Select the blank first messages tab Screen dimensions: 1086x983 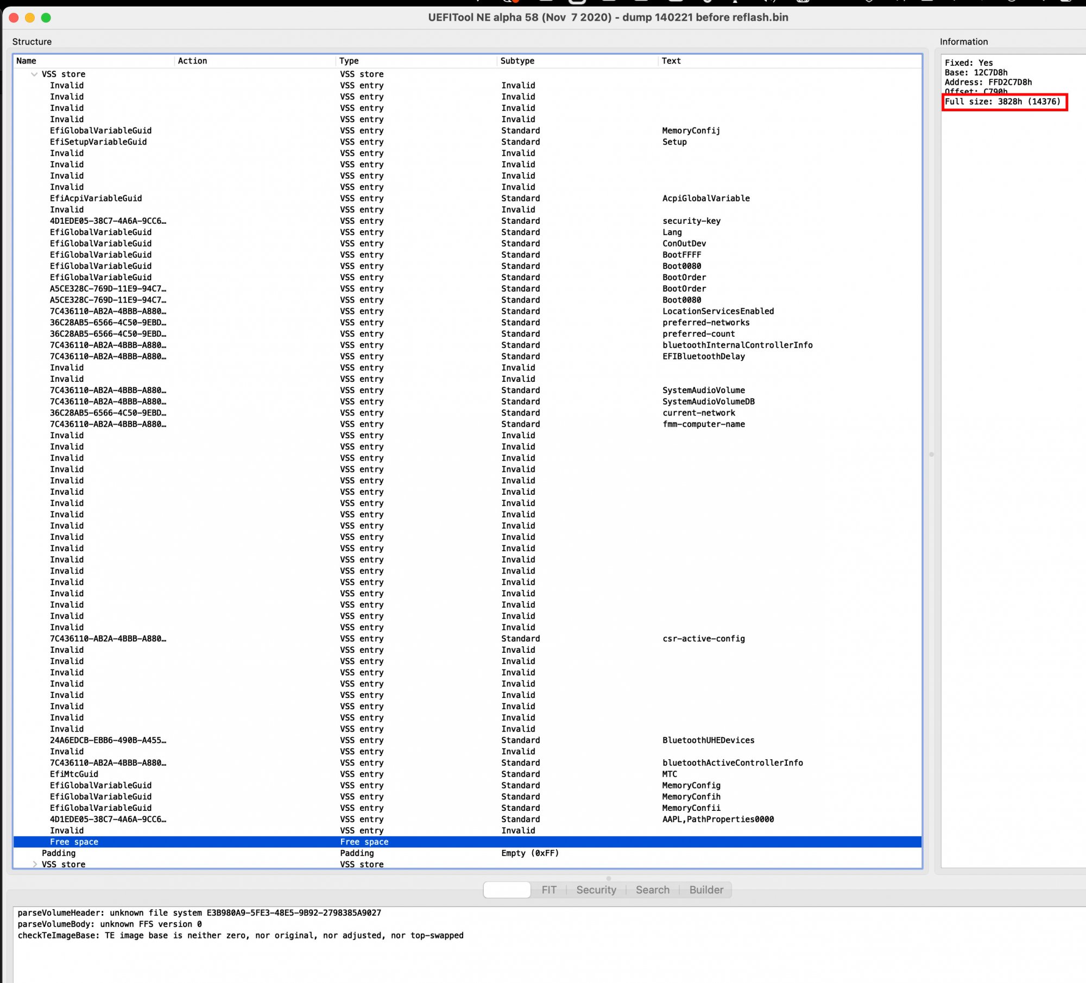[x=507, y=890]
